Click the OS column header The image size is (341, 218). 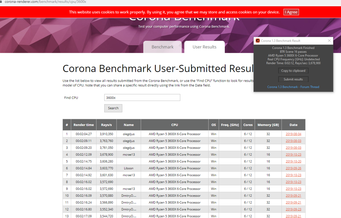(214, 125)
